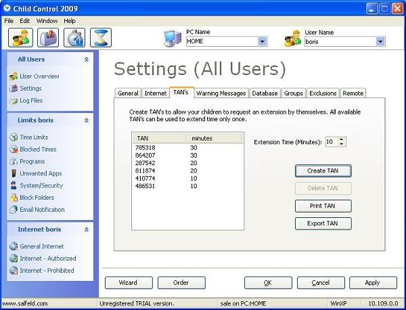Switch to the Database tab
This screenshot has width=406, height=310.
[x=265, y=93]
